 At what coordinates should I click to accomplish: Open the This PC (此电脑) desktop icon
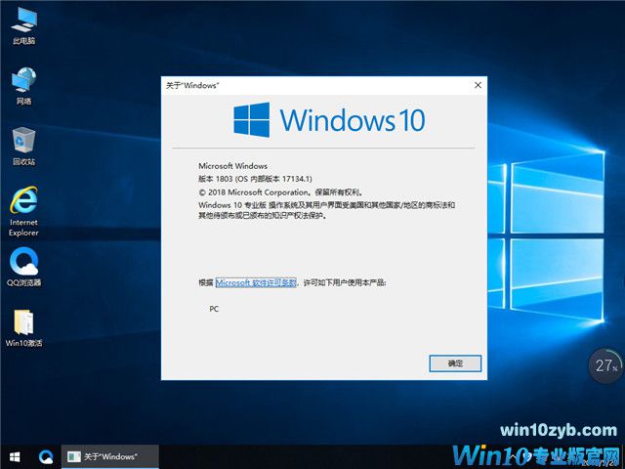pyautogui.click(x=23, y=26)
